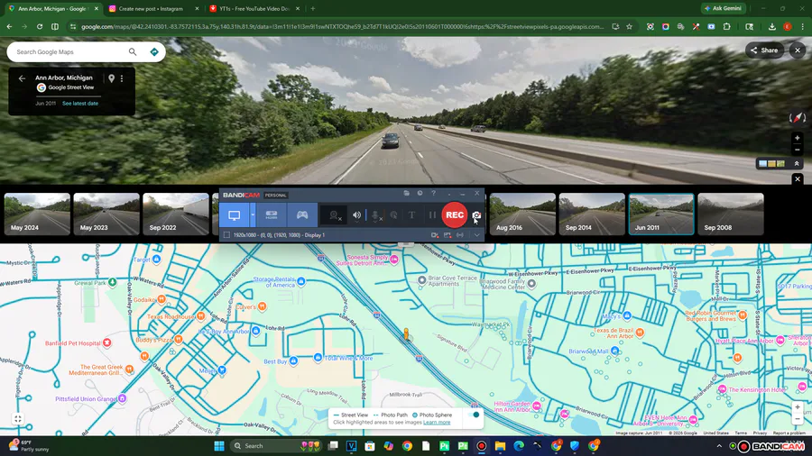Focus the Search Google Maps field
The height and width of the screenshot is (456, 812).
(69, 51)
